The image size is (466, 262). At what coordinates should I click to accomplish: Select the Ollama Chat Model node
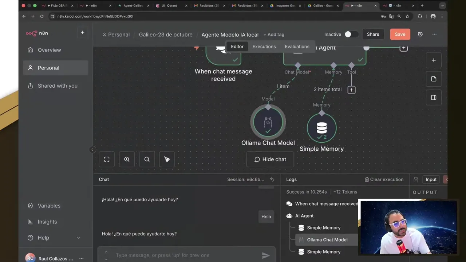pyautogui.click(x=268, y=122)
